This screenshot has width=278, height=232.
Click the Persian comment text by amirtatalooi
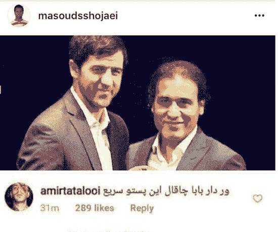pyautogui.click(x=166, y=191)
